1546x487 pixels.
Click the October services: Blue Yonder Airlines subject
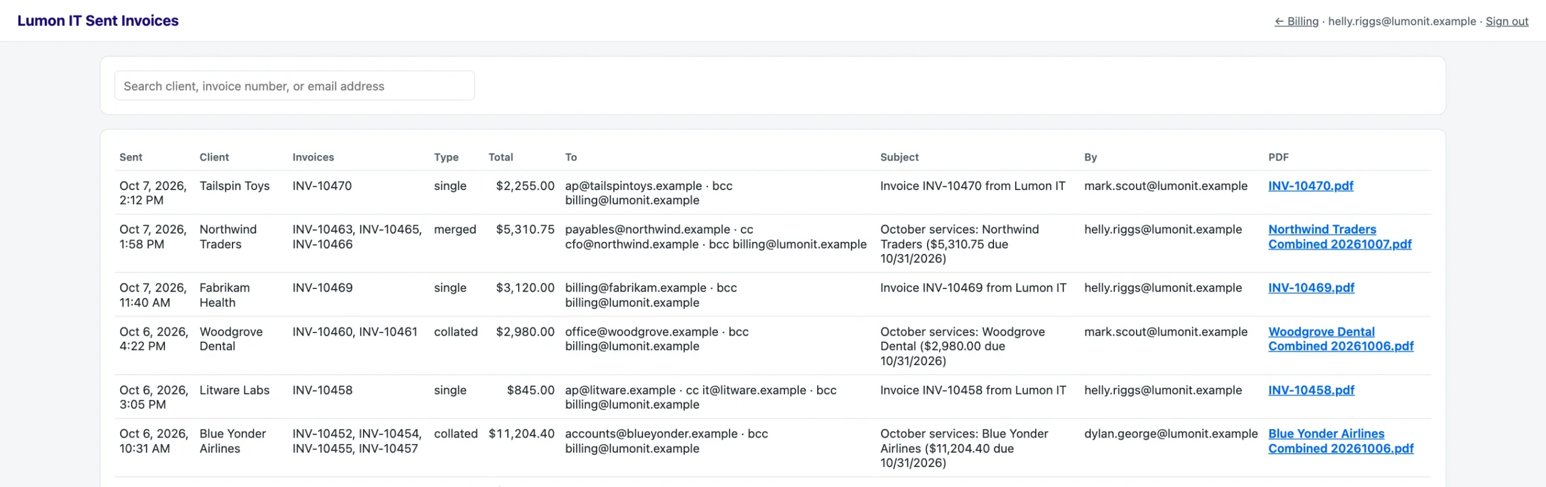click(x=964, y=448)
